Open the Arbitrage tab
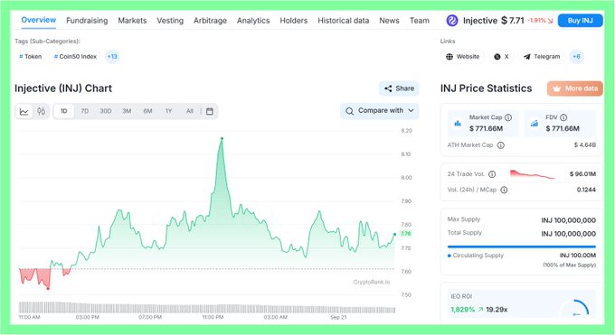This screenshot has height=335, width=615. tap(210, 21)
